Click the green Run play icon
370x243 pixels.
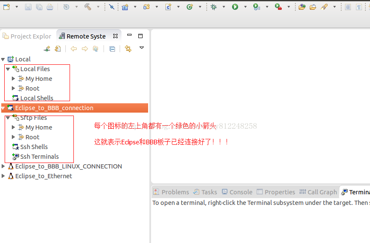[235, 7]
